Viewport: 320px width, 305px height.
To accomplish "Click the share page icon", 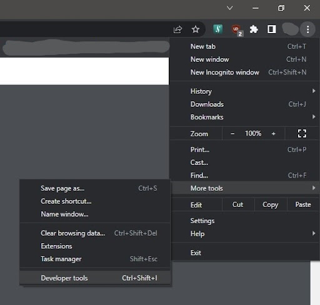I will click(177, 29).
